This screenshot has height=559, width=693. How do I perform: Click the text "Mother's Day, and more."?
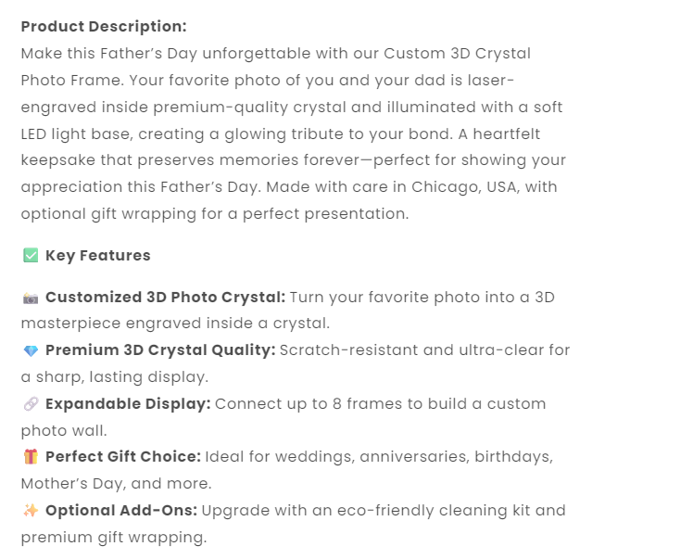[x=117, y=484]
